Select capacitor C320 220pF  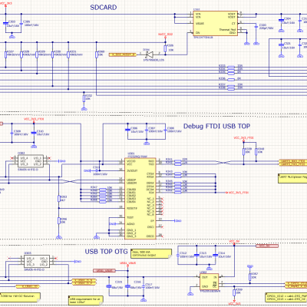pos(256,26)
